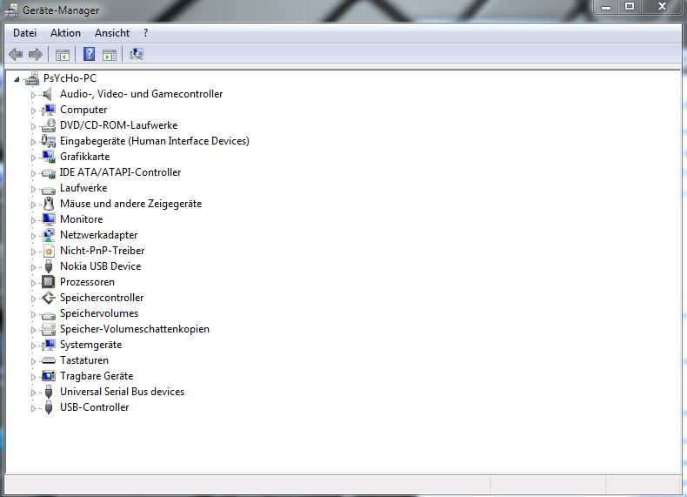Expand the Prozessoren category
The height and width of the screenshot is (497, 687).
point(33,283)
